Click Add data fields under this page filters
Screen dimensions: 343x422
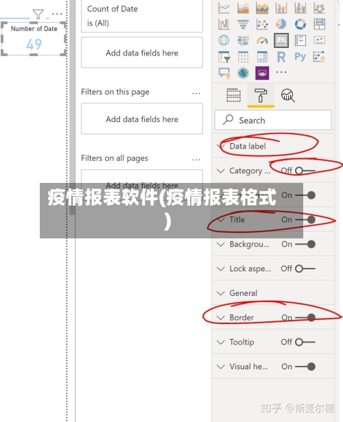(x=142, y=119)
